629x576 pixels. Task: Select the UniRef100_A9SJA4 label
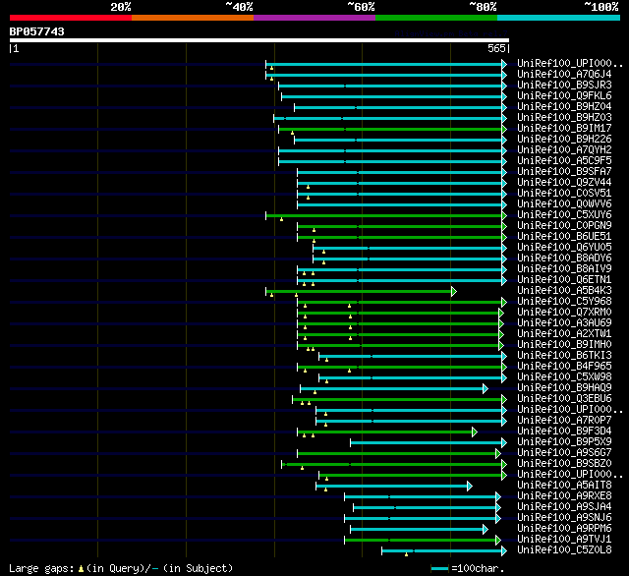[564, 507]
